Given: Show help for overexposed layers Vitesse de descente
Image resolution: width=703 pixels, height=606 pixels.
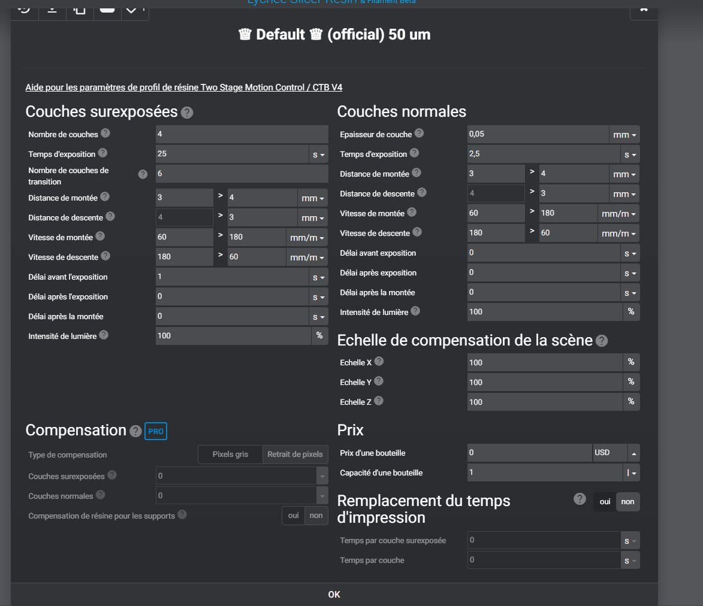Looking at the screenshot, I should pyautogui.click(x=105, y=256).
